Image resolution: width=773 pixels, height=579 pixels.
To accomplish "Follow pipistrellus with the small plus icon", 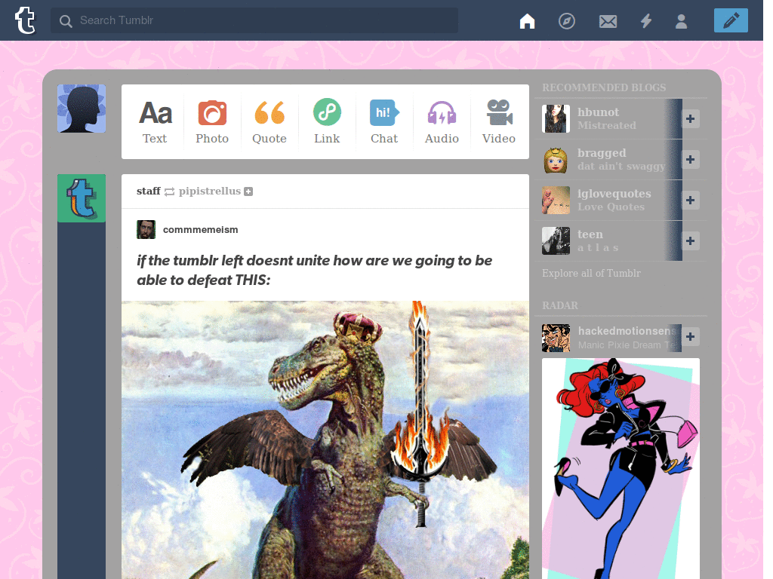I will 248,191.
